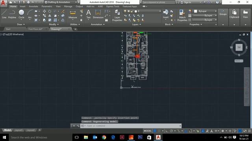Click the Plot printer icon in quick access

tap(28, 2)
